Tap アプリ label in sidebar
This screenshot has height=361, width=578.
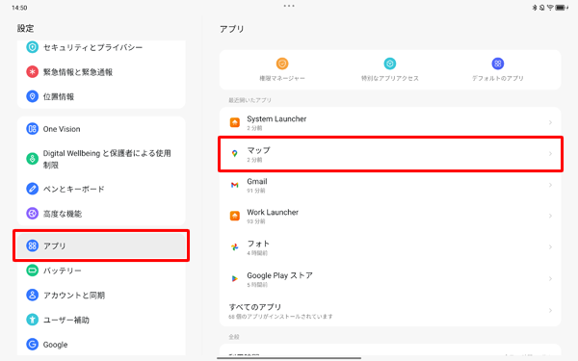(x=55, y=245)
